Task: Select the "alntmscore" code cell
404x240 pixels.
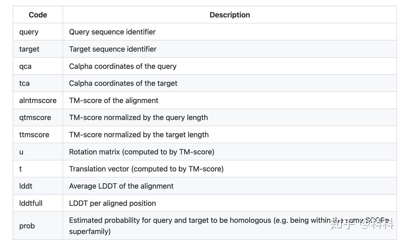Action: point(38,100)
